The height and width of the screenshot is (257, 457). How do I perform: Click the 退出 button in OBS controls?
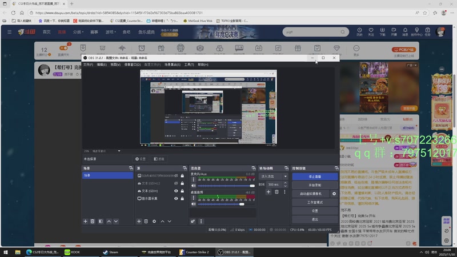point(315,219)
